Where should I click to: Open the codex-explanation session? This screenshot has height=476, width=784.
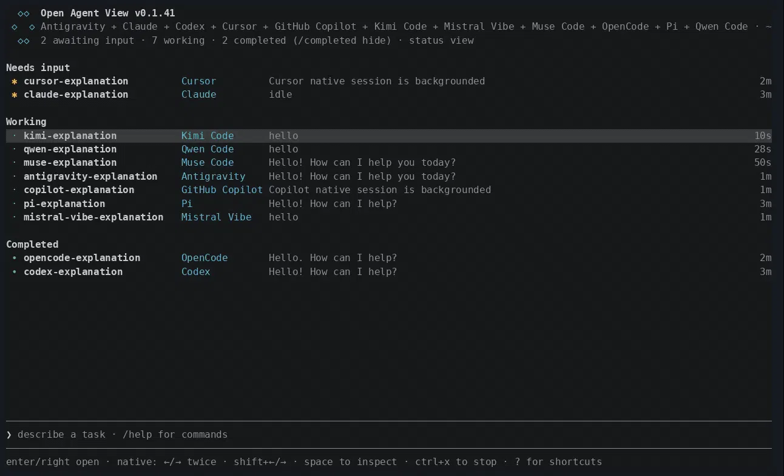(x=389, y=272)
